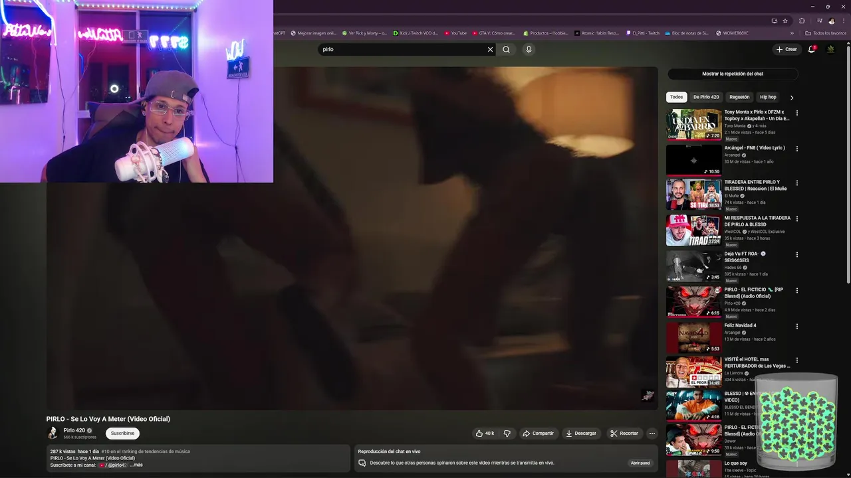Click the live chat replay icon

point(362,463)
